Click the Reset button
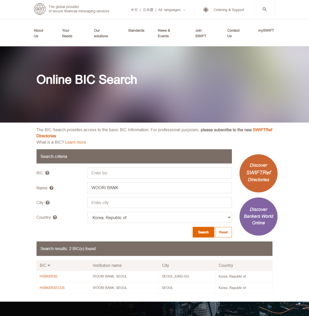Screen dimensions: 309x316 [x=224, y=232]
